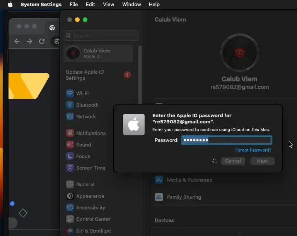Click the sidebar avatar of Calub Viem
This screenshot has height=236, width=297.
(x=73, y=53)
